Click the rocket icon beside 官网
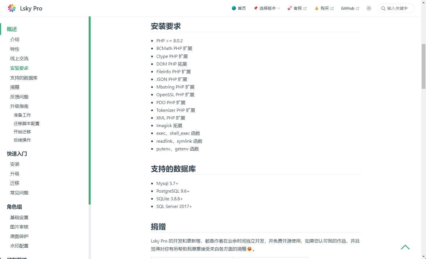The height and width of the screenshot is (259, 426). tap(289, 8)
